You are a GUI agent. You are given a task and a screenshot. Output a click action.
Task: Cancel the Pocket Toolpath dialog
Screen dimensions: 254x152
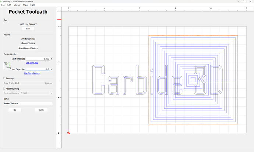[x=41, y=110]
